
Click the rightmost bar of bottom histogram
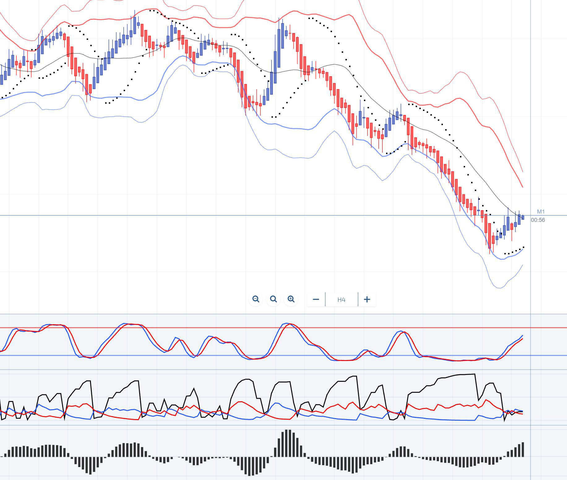click(523, 449)
